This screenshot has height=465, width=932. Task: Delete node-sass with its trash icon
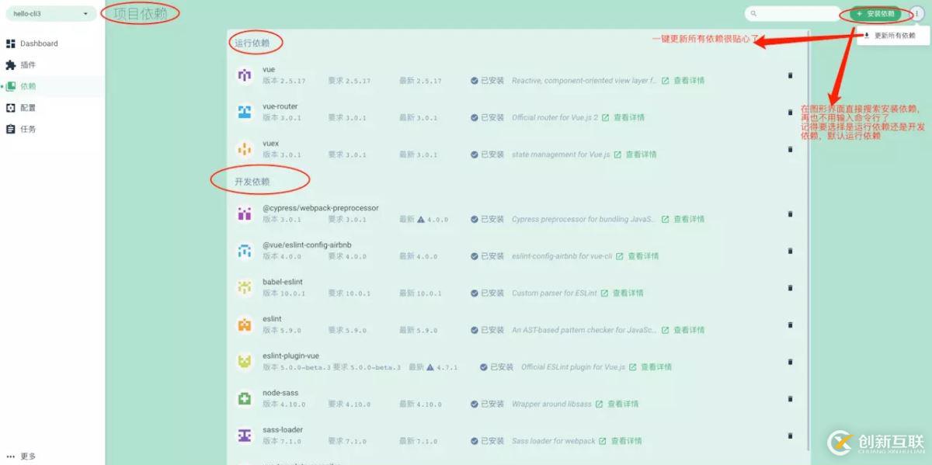click(x=791, y=398)
